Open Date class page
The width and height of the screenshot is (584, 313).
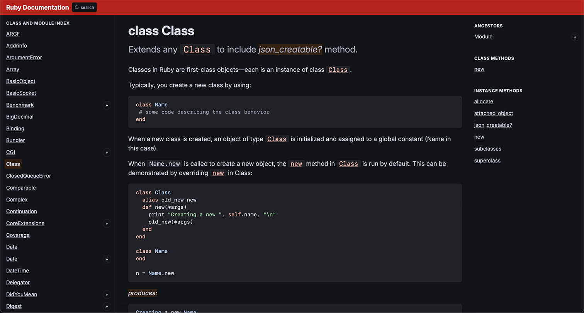[12, 259]
